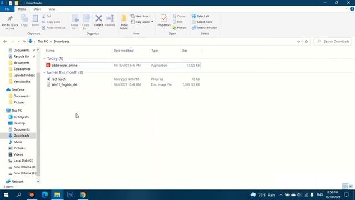Go back with the back arrow
Image resolution: width=355 pixels, height=200 pixels.
pyautogui.click(x=5, y=42)
